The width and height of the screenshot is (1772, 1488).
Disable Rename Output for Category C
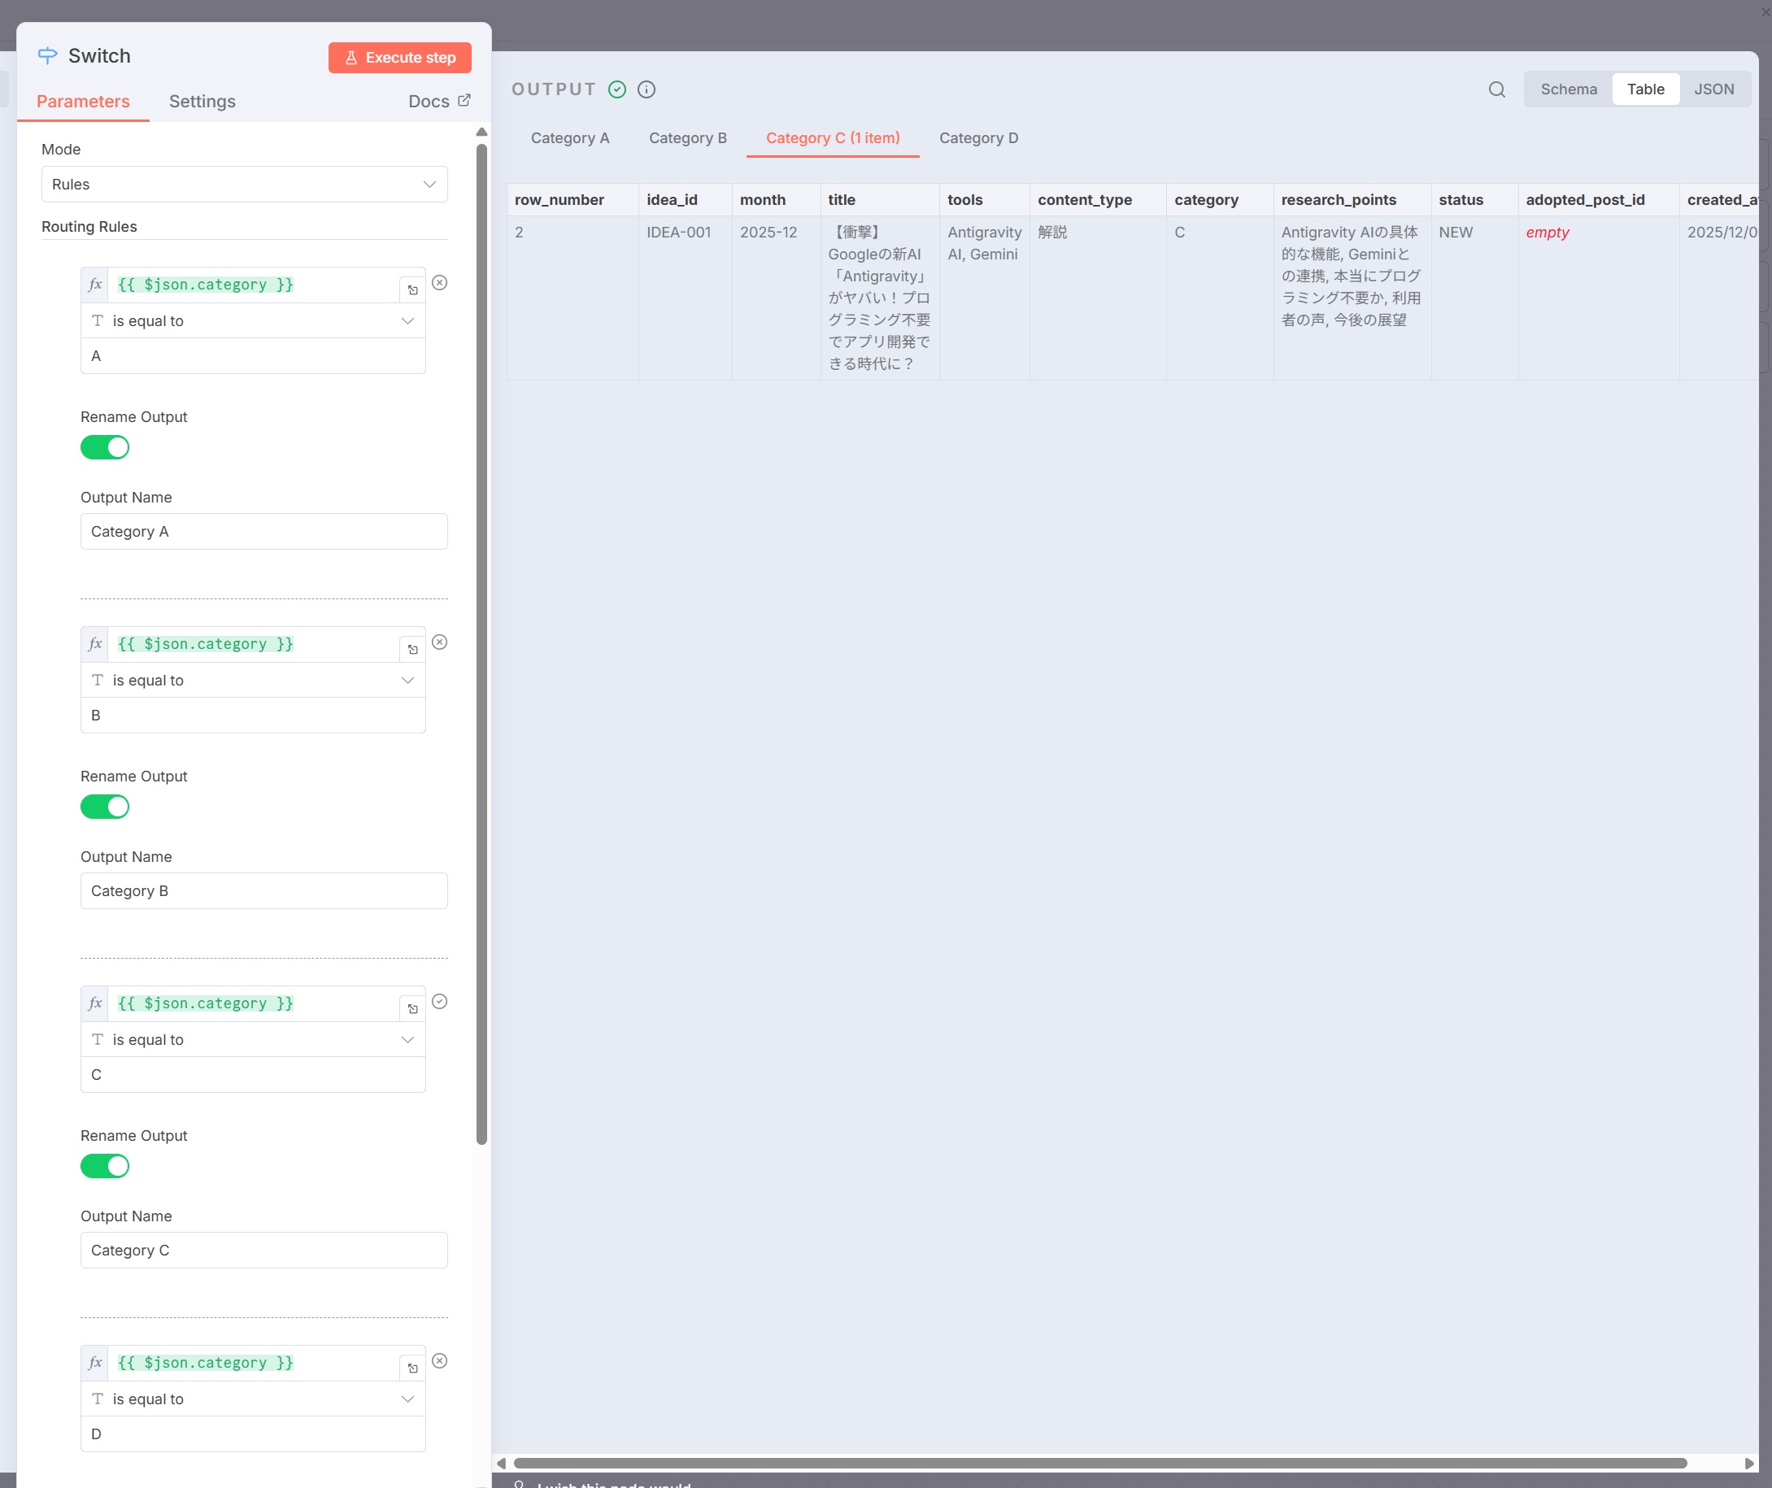click(105, 1166)
